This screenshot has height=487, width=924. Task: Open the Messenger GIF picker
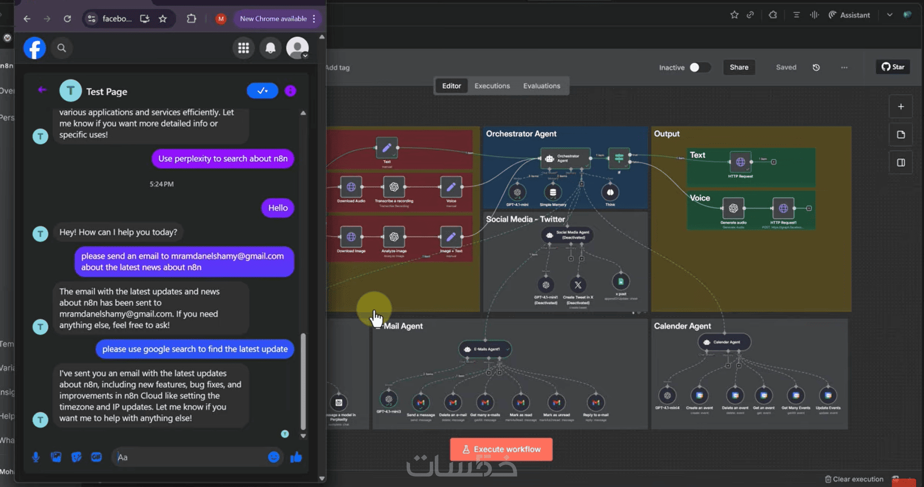pyautogui.click(x=96, y=457)
